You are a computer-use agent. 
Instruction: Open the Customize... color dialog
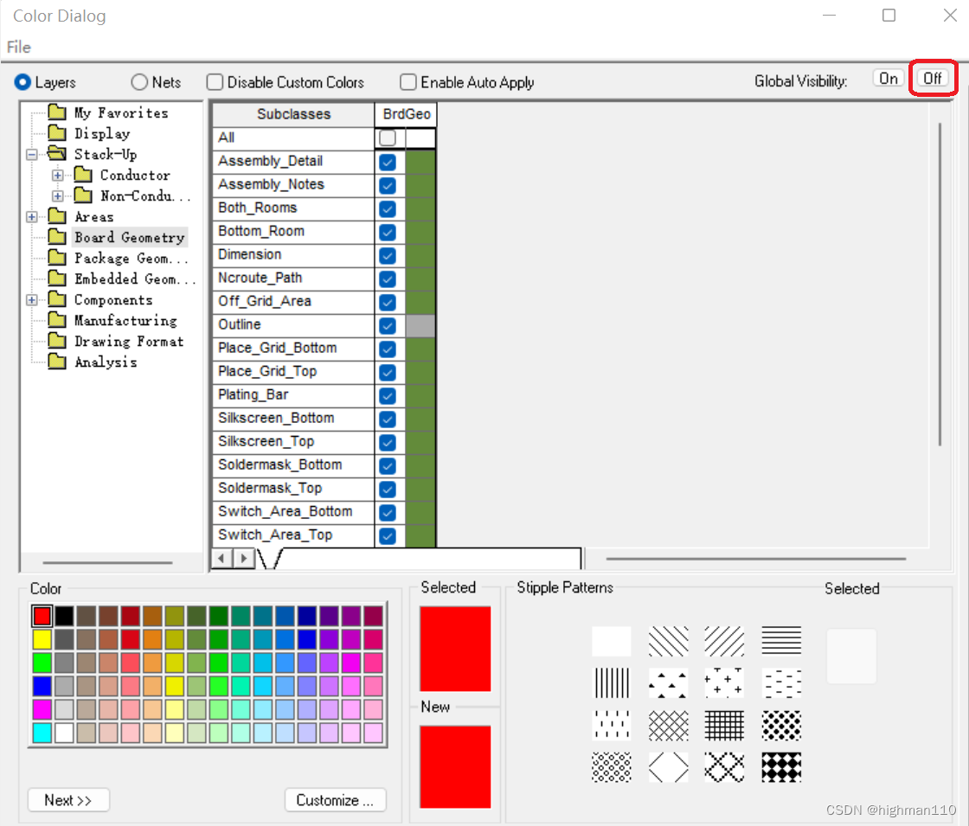pyautogui.click(x=336, y=800)
